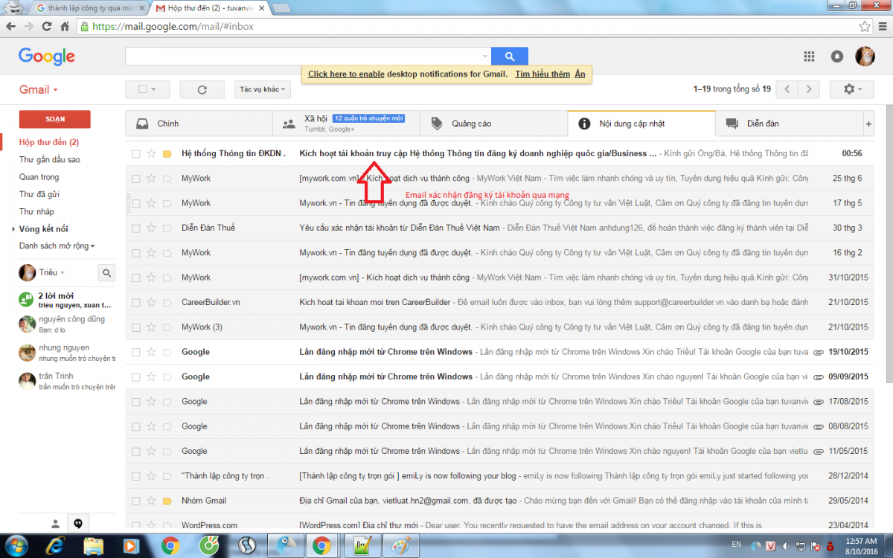Image resolution: width=893 pixels, height=558 pixels.
Task: Show Google notifications bell
Action: (837, 57)
